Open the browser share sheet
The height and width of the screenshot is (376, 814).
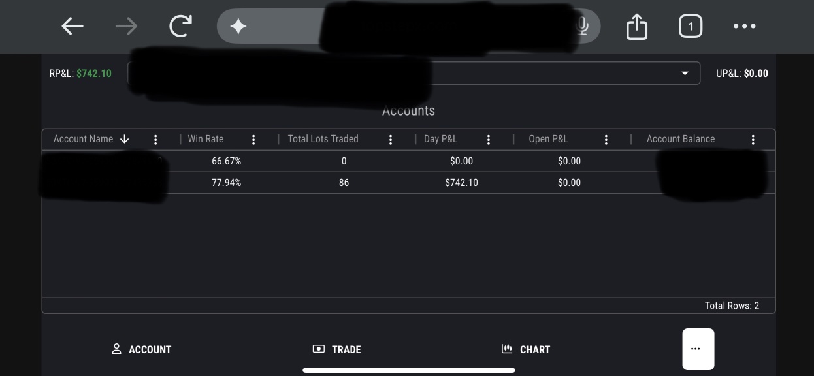pyautogui.click(x=636, y=27)
